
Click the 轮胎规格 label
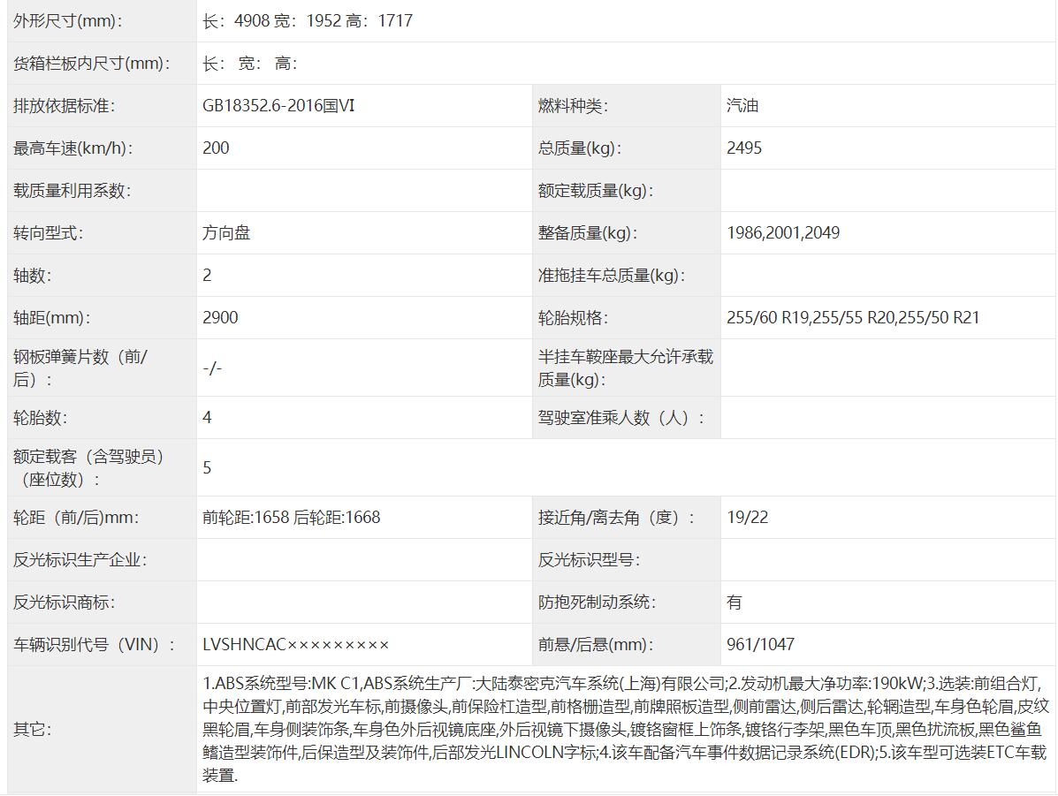(x=573, y=318)
